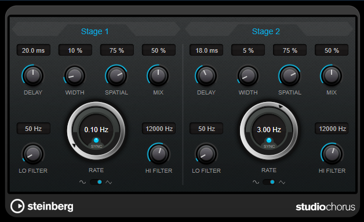Click the Stage 1 12000 Hz hi filter field
Image resolution: width=364 pixels, height=222 pixels.
pos(159,129)
